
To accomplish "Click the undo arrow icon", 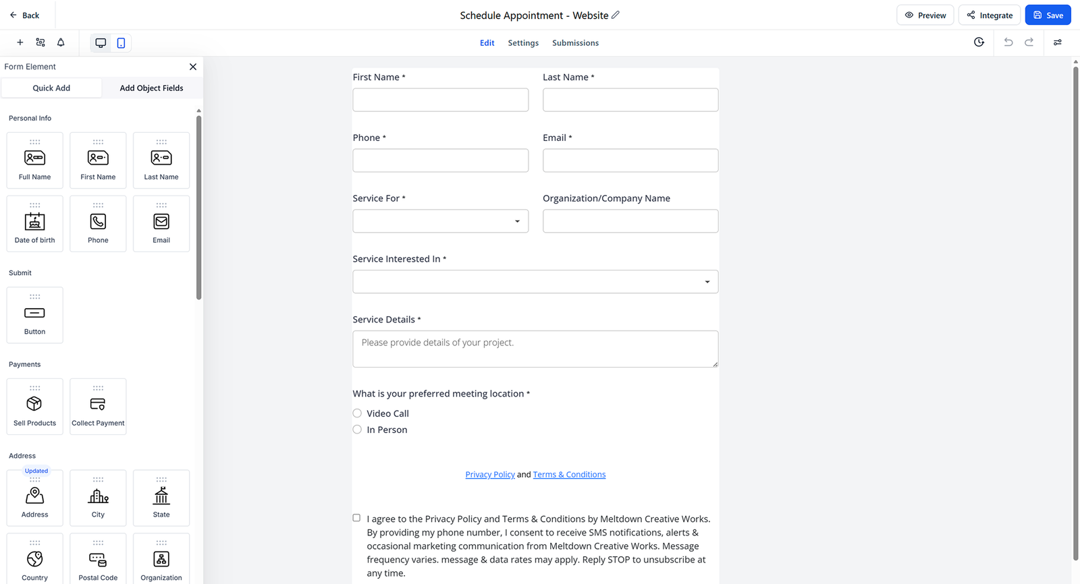I will (1008, 42).
